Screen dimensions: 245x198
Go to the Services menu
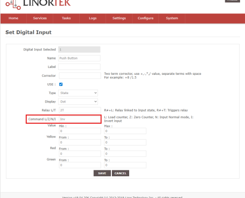(x=40, y=18)
